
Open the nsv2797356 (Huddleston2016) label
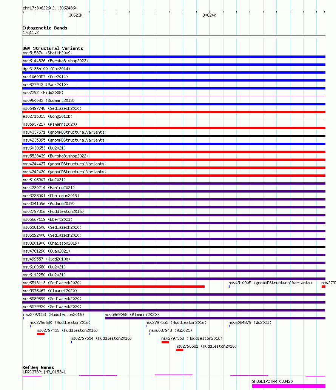point(53,212)
